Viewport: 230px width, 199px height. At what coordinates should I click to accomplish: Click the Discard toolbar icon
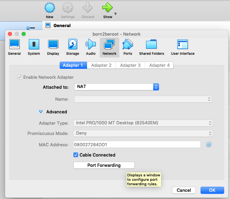point(88,8)
